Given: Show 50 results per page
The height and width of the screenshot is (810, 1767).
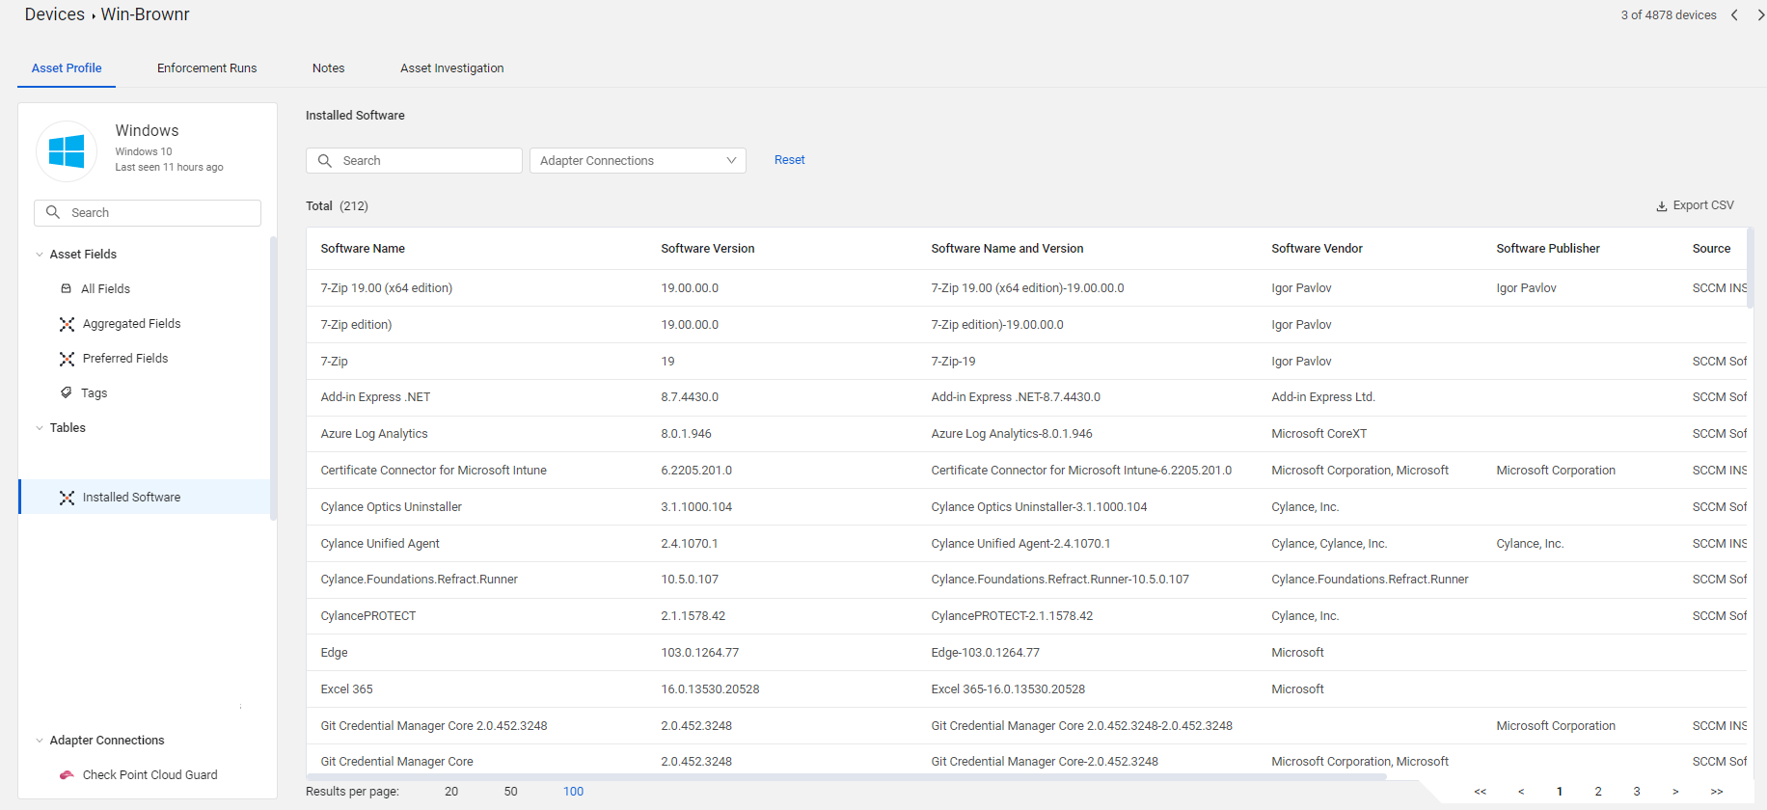Looking at the screenshot, I should point(511,792).
